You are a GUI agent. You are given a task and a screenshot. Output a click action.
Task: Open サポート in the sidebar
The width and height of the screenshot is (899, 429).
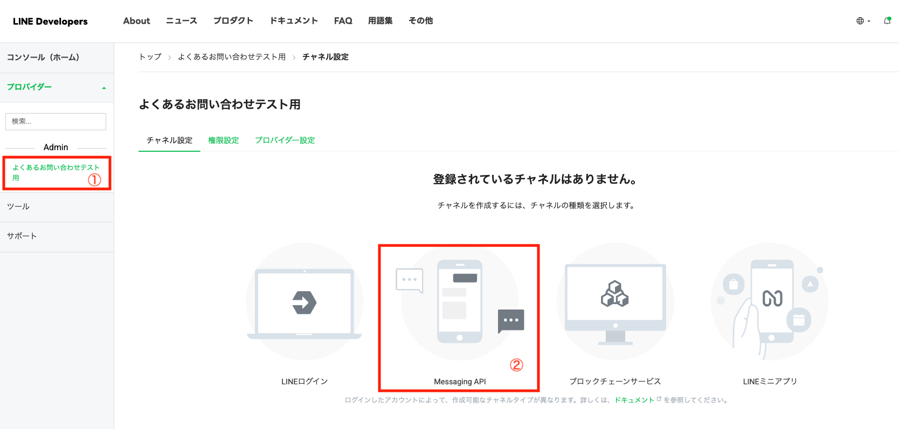point(57,236)
